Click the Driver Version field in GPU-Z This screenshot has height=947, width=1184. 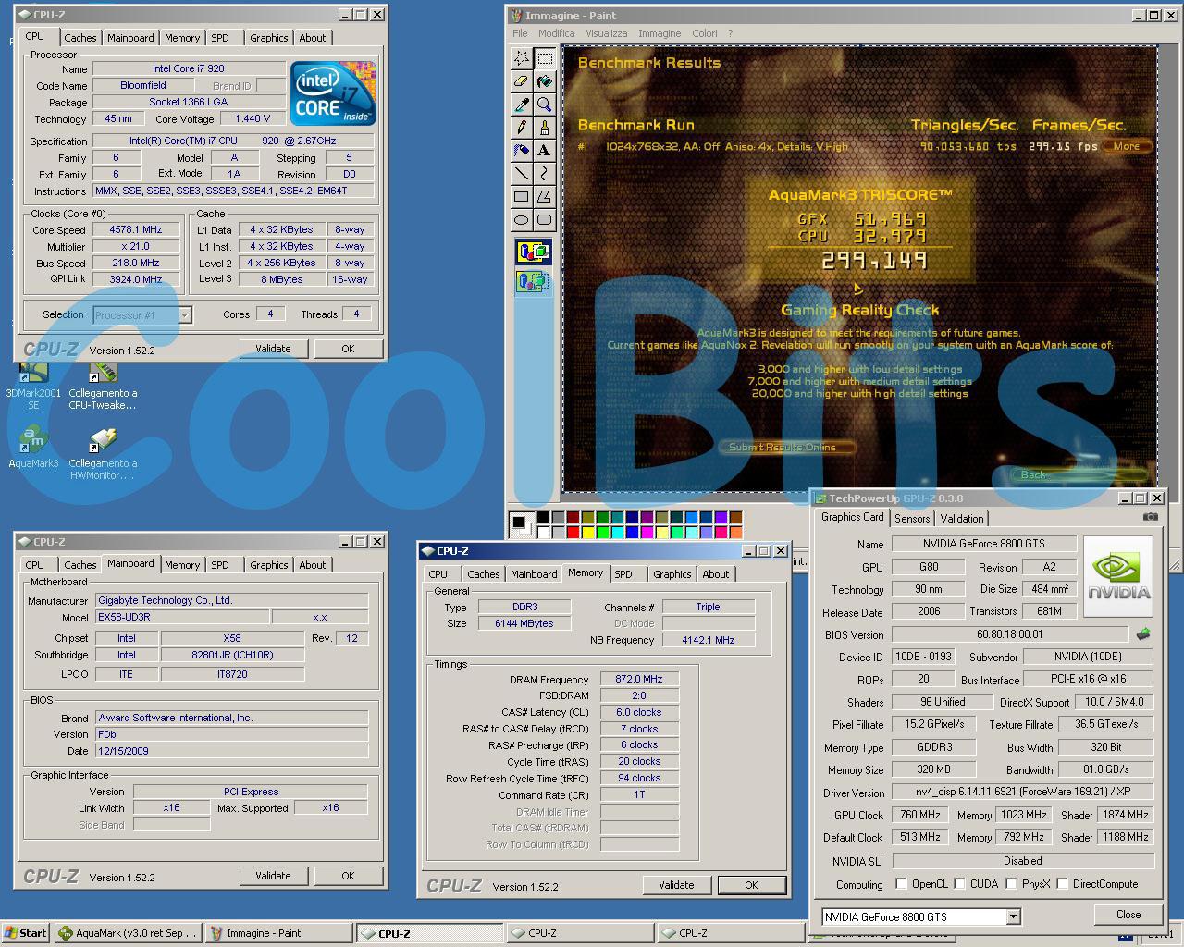click(1023, 792)
